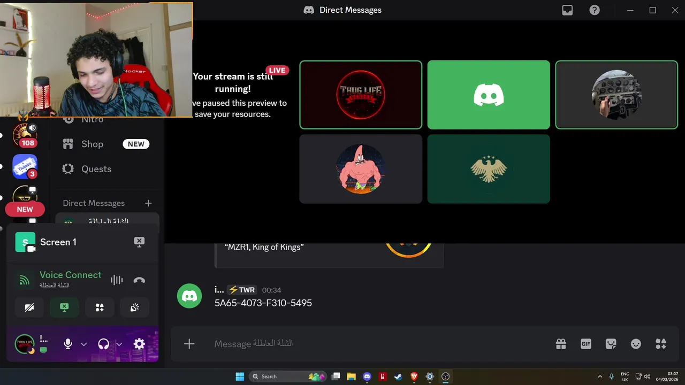685x385 pixels.
Task: Open OBS Studio from the taskbar
Action: tap(445, 376)
